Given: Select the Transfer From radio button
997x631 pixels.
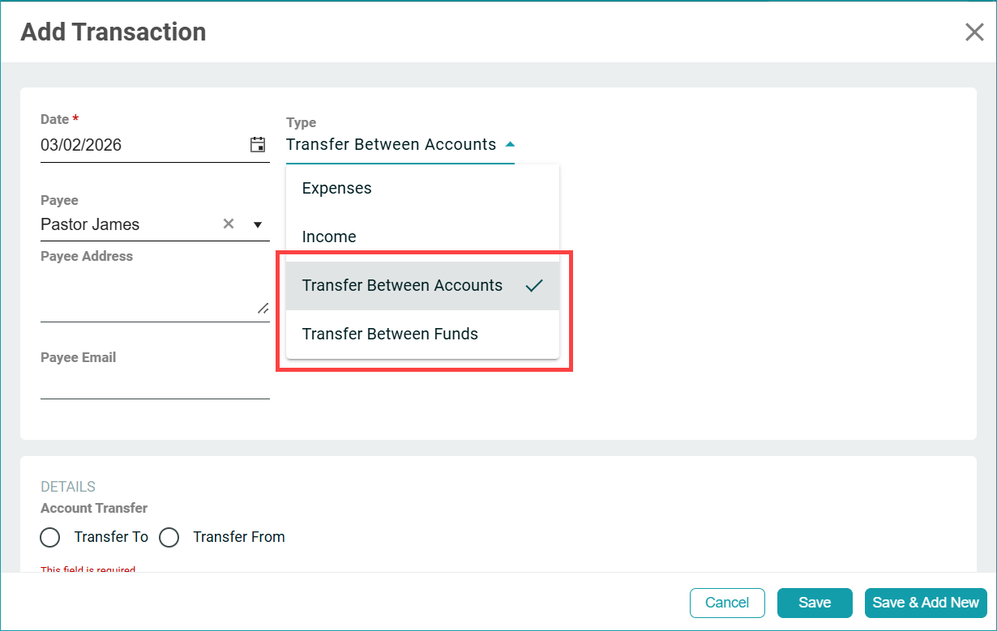Looking at the screenshot, I should pyautogui.click(x=169, y=537).
